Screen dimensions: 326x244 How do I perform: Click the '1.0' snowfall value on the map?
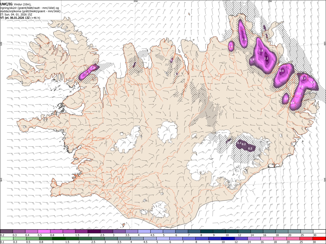(x=231, y=47)
